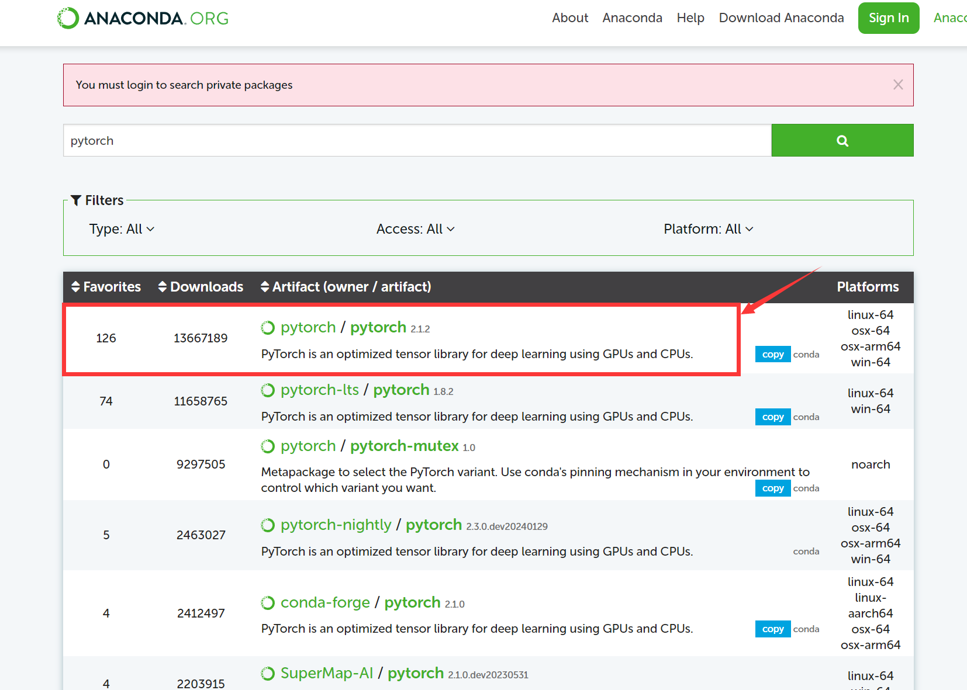Copy the pytorch-lts conda command
Viewport: 967px width, 690px height.
pyautogui.click(x=773, y=417)
